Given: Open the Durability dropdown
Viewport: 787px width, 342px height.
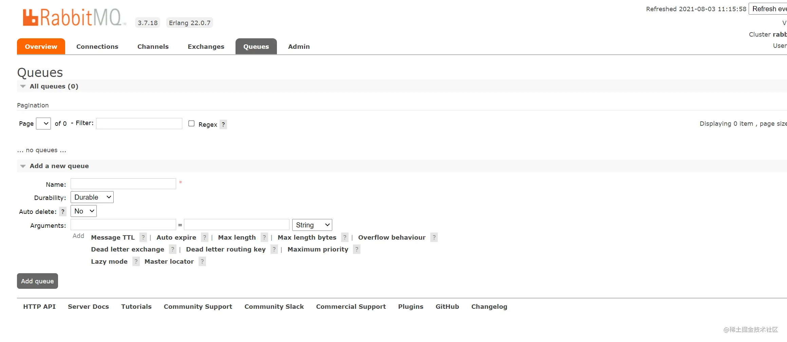Looking at the screenshot, I should pos(92,197).
